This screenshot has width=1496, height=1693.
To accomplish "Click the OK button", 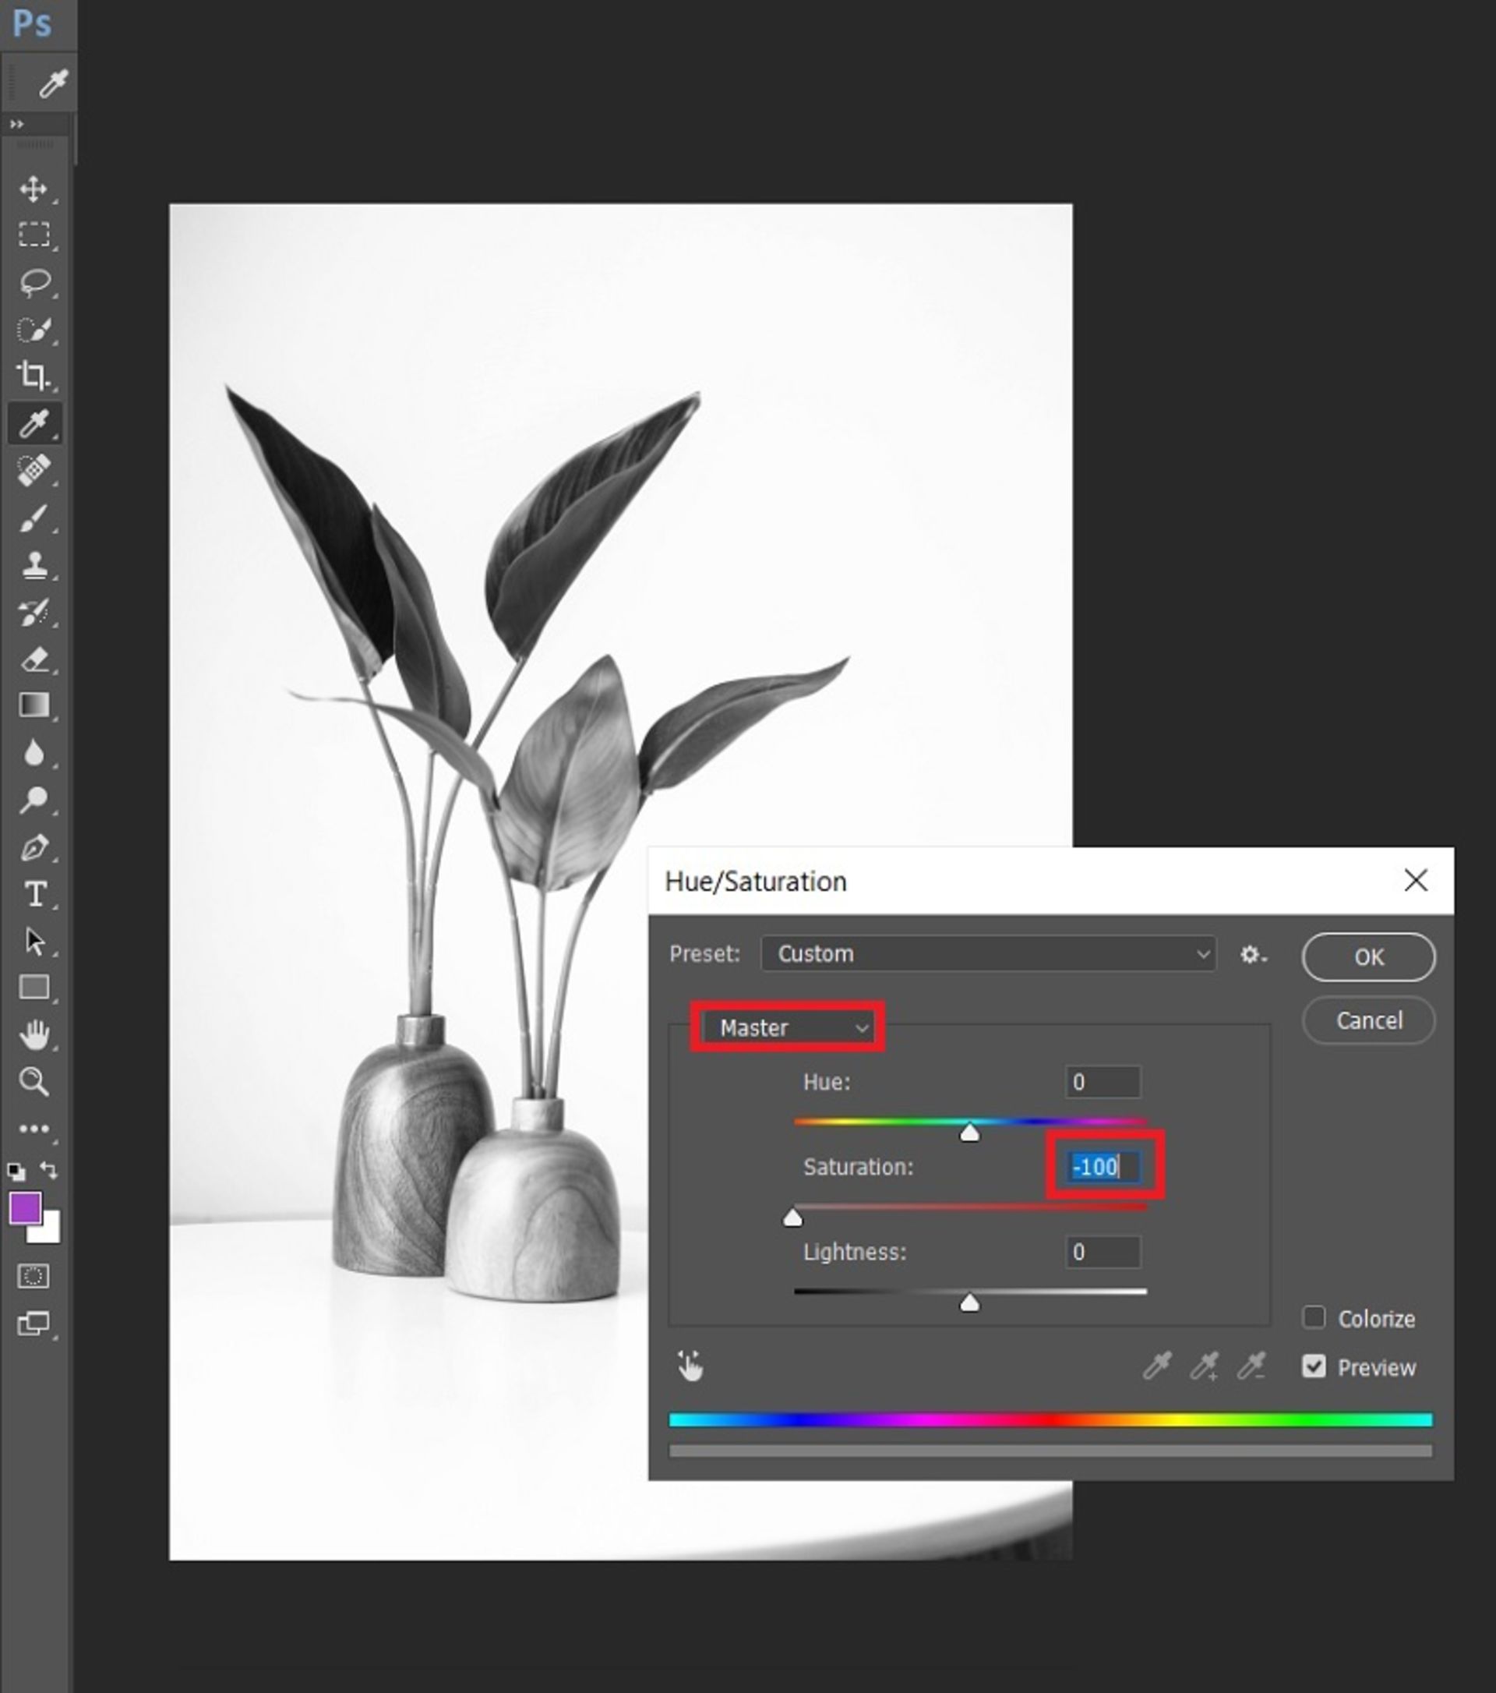I will (x=1367, y=956).
